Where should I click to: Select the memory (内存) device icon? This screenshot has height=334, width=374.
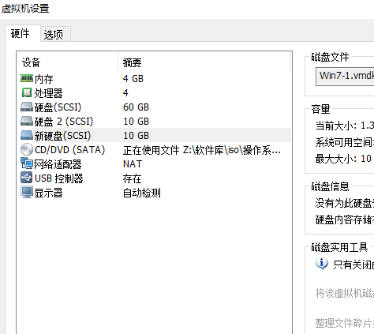point(27,78)
